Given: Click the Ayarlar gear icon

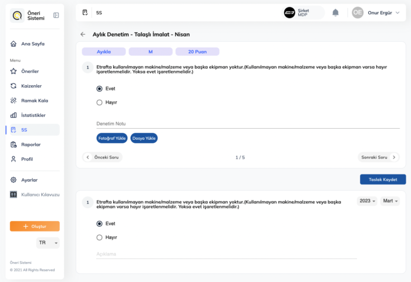Looking at the screenshot, I should (14, 180).
